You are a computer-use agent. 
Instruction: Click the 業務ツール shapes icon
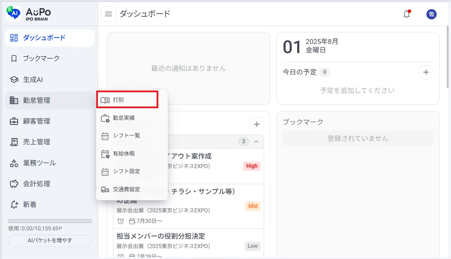[14, 163]
